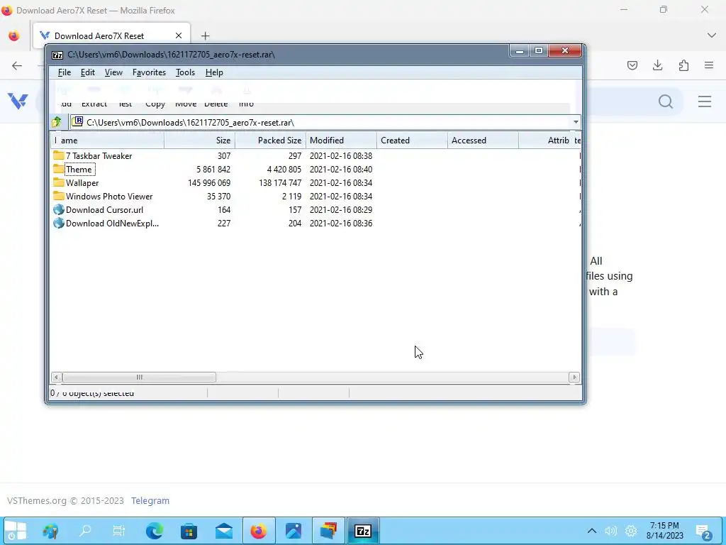
Task: Go up one folder level in 7-Zip
Action: pos(57,122)
